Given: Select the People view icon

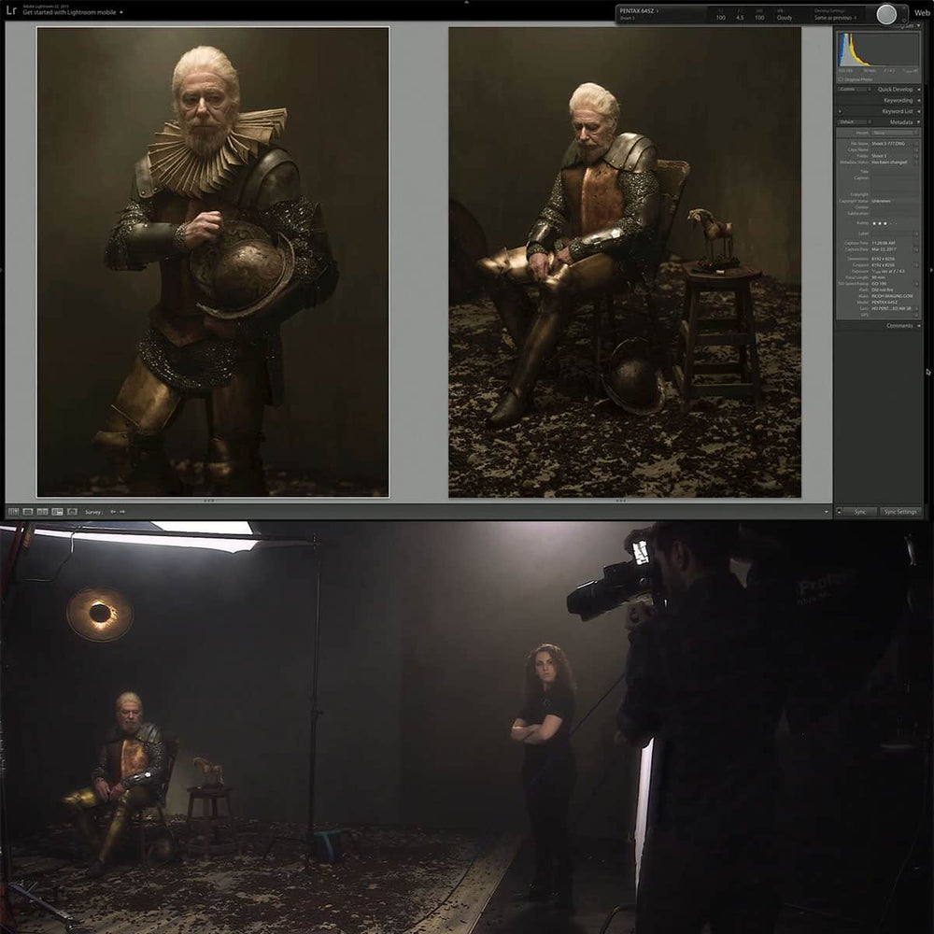Looking at the screenshot, I should (x=72, y=511).
